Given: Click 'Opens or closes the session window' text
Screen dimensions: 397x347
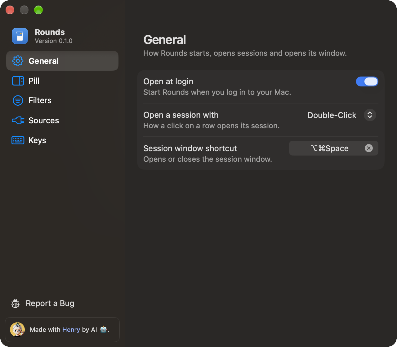Looking at the screenshot, I should pos(207,159).
